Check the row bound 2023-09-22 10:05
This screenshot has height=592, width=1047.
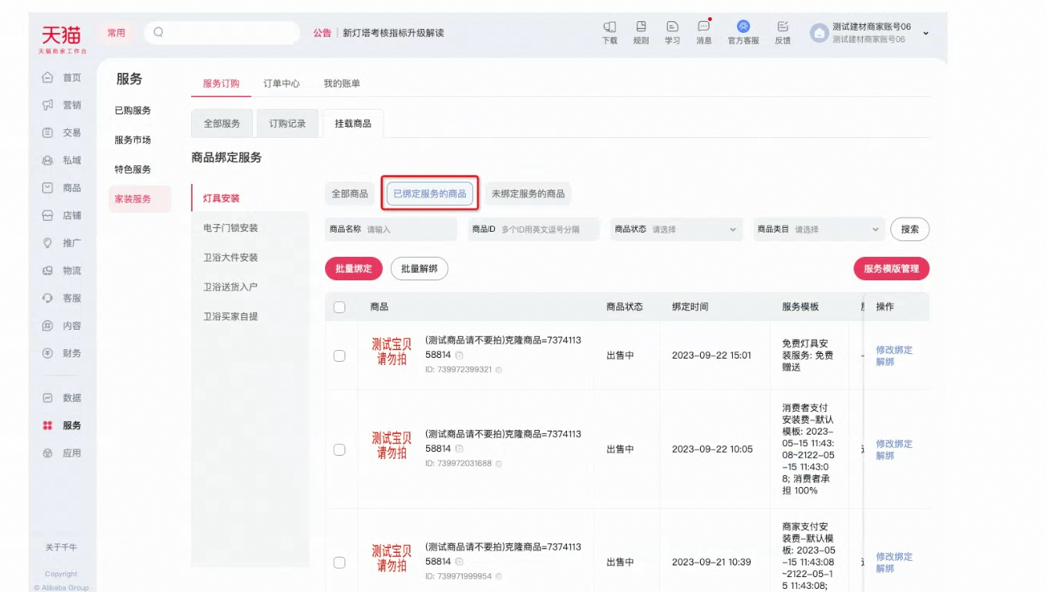(x=339, y=449)
